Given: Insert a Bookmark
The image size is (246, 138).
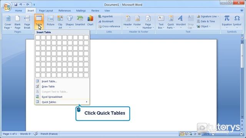Looking at the screenshot, I should (106, 21).
